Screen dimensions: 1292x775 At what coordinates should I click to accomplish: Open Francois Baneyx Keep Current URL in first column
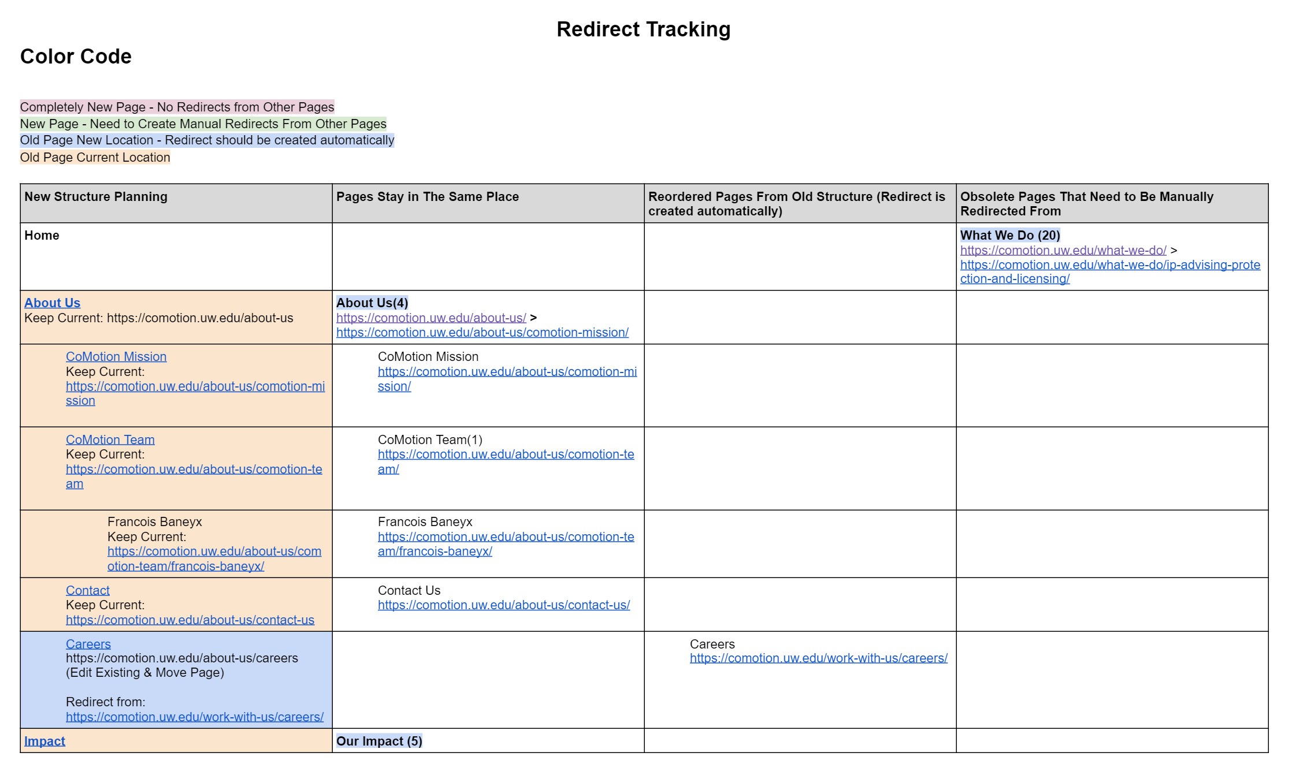click(x=214, y=558)
